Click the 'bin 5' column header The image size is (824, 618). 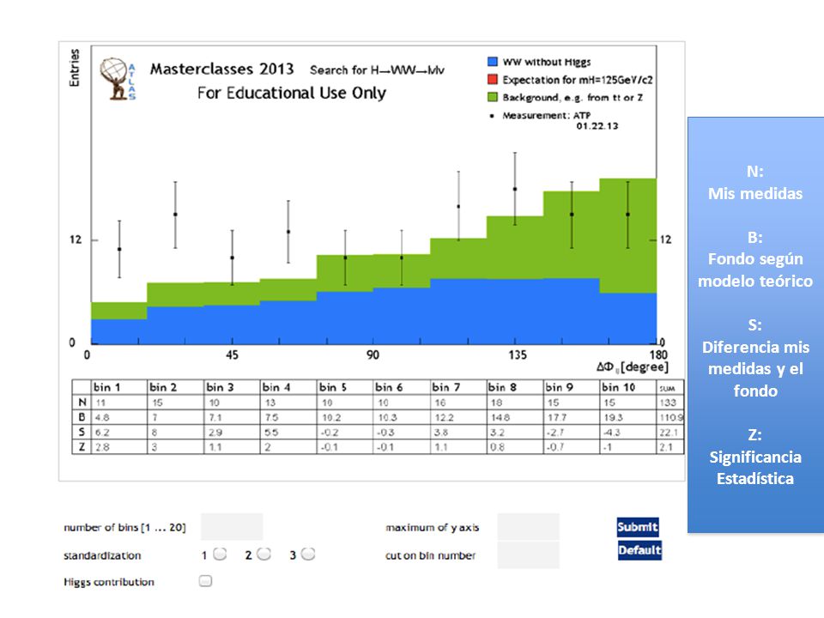pos(333,387)
